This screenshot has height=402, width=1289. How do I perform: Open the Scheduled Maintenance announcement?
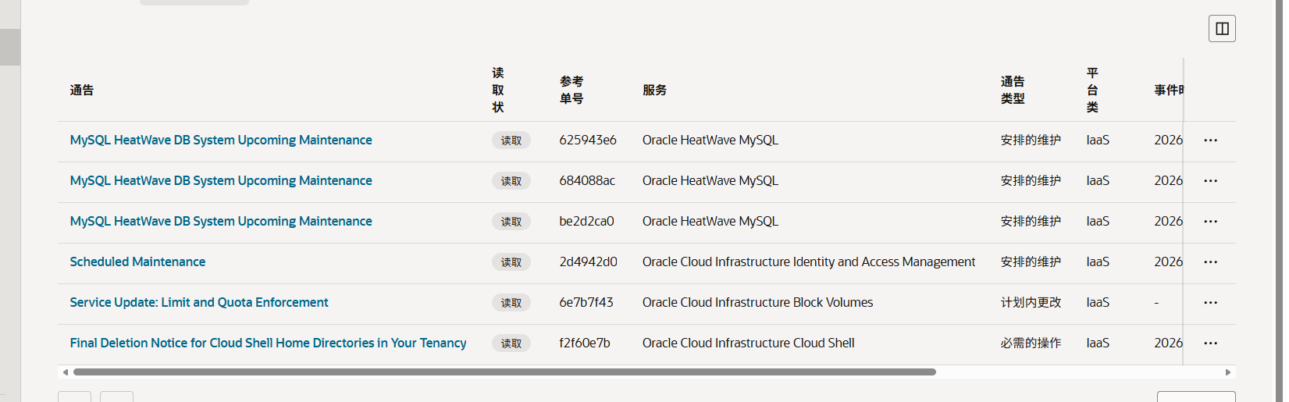tap(137, 262)
